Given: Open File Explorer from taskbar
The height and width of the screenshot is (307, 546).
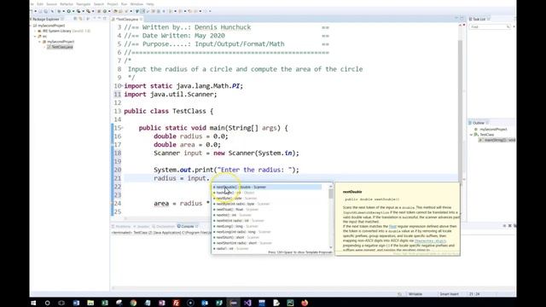Looking at the screenshot, I should click(x=90, y=303).
